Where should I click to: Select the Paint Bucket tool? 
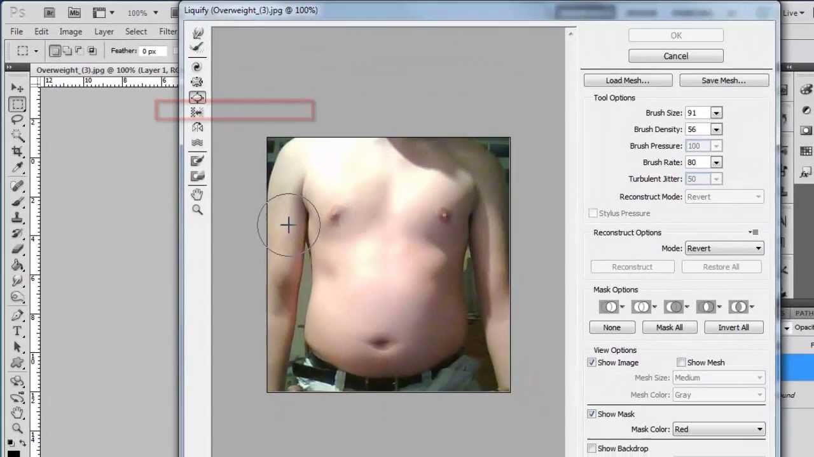17,265
